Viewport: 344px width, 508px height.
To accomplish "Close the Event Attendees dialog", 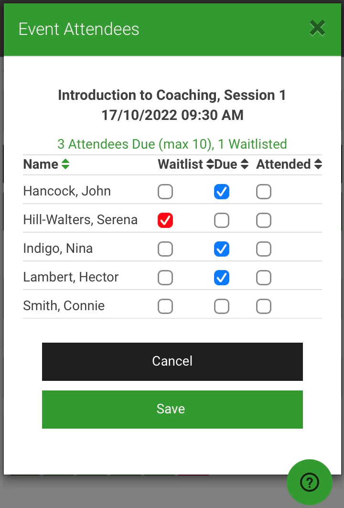I will pyautogui.click(x=317, y=28).
